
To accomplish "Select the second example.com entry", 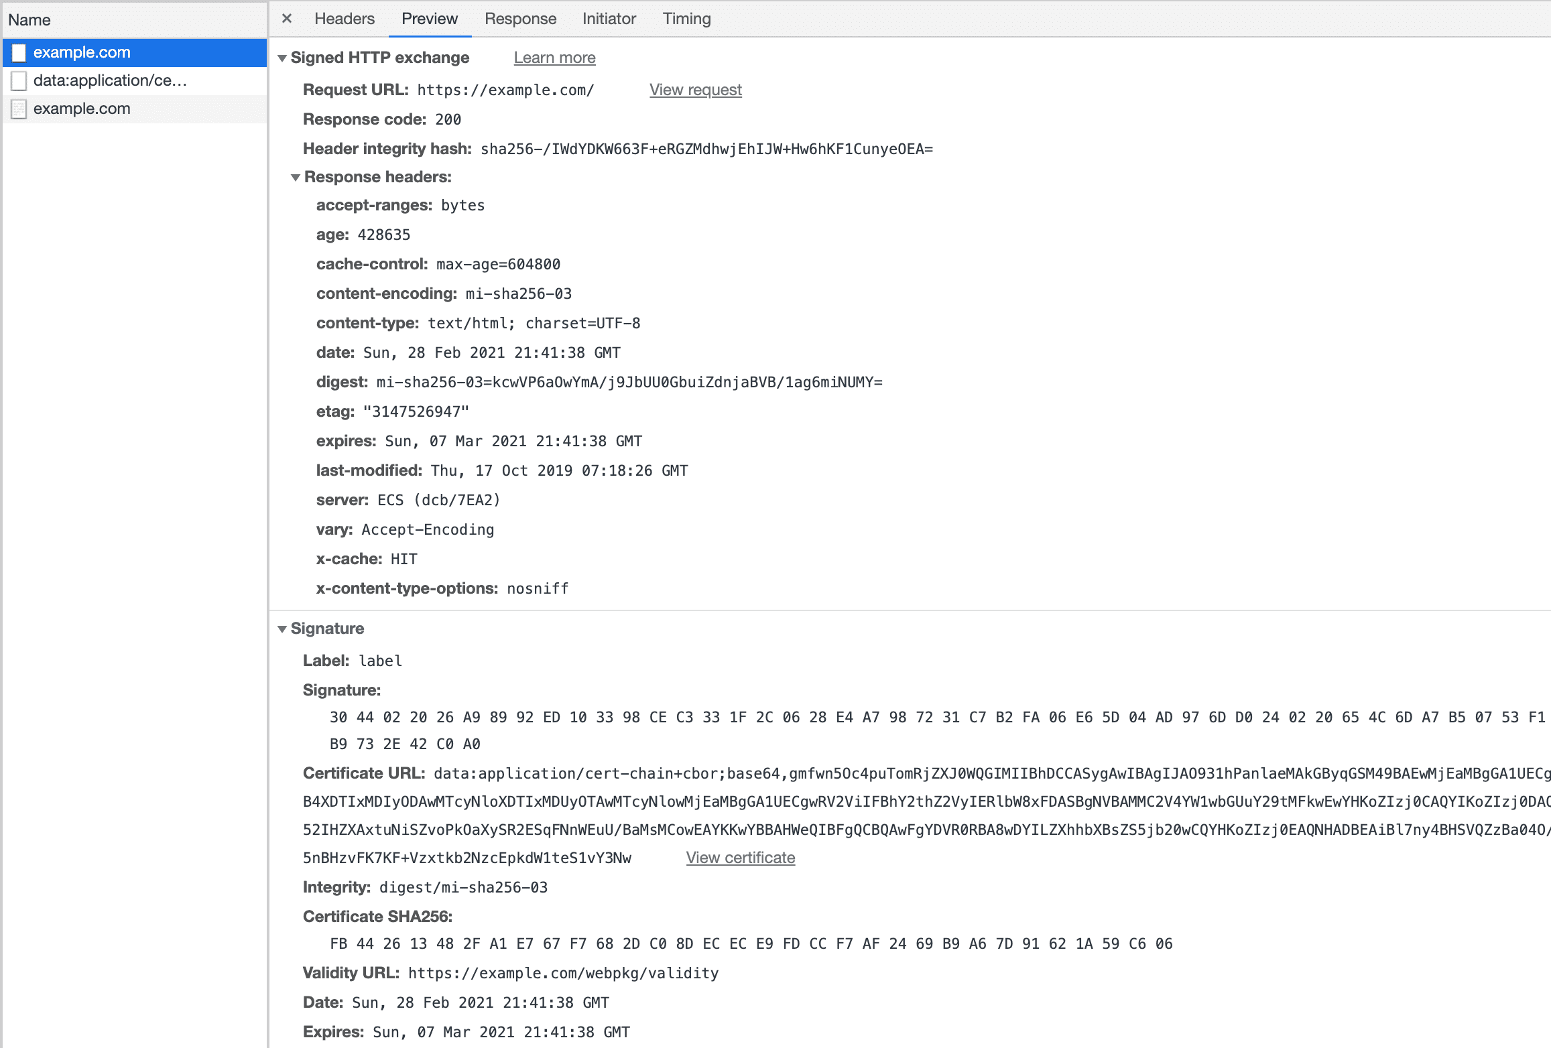I will 83,109.
